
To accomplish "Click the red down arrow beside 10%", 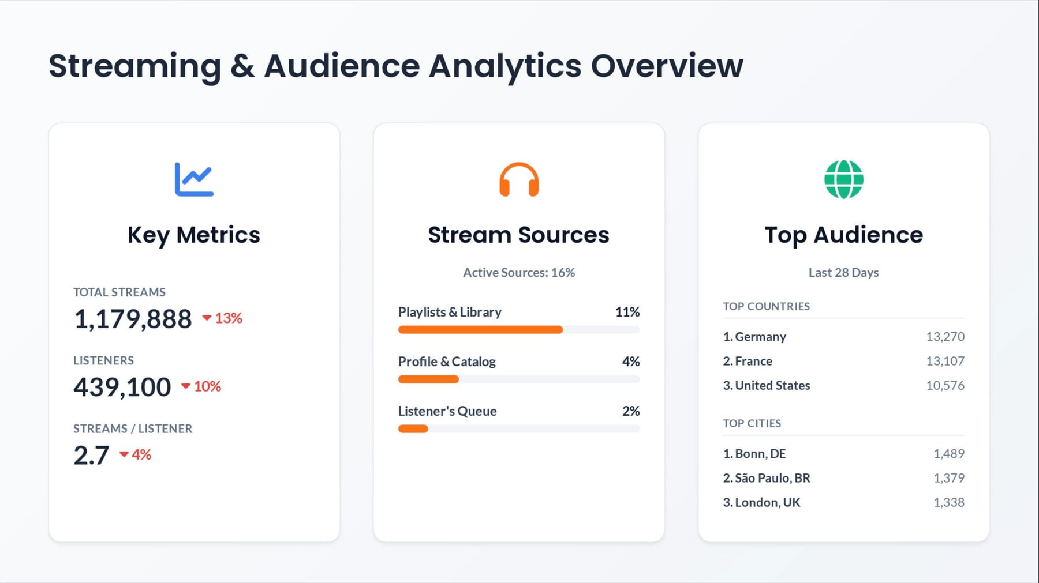I will [x=186, y=386].
